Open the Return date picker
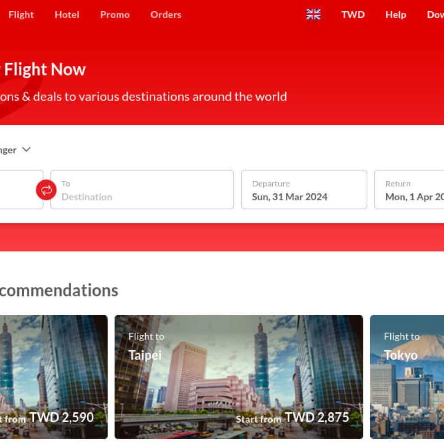Image resolution: width=444 pixels, height=444 pixels. (409, 190)
